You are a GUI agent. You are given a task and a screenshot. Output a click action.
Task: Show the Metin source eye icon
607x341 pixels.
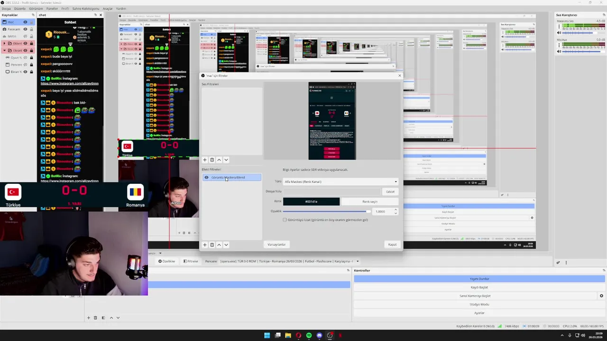(26, 36)
